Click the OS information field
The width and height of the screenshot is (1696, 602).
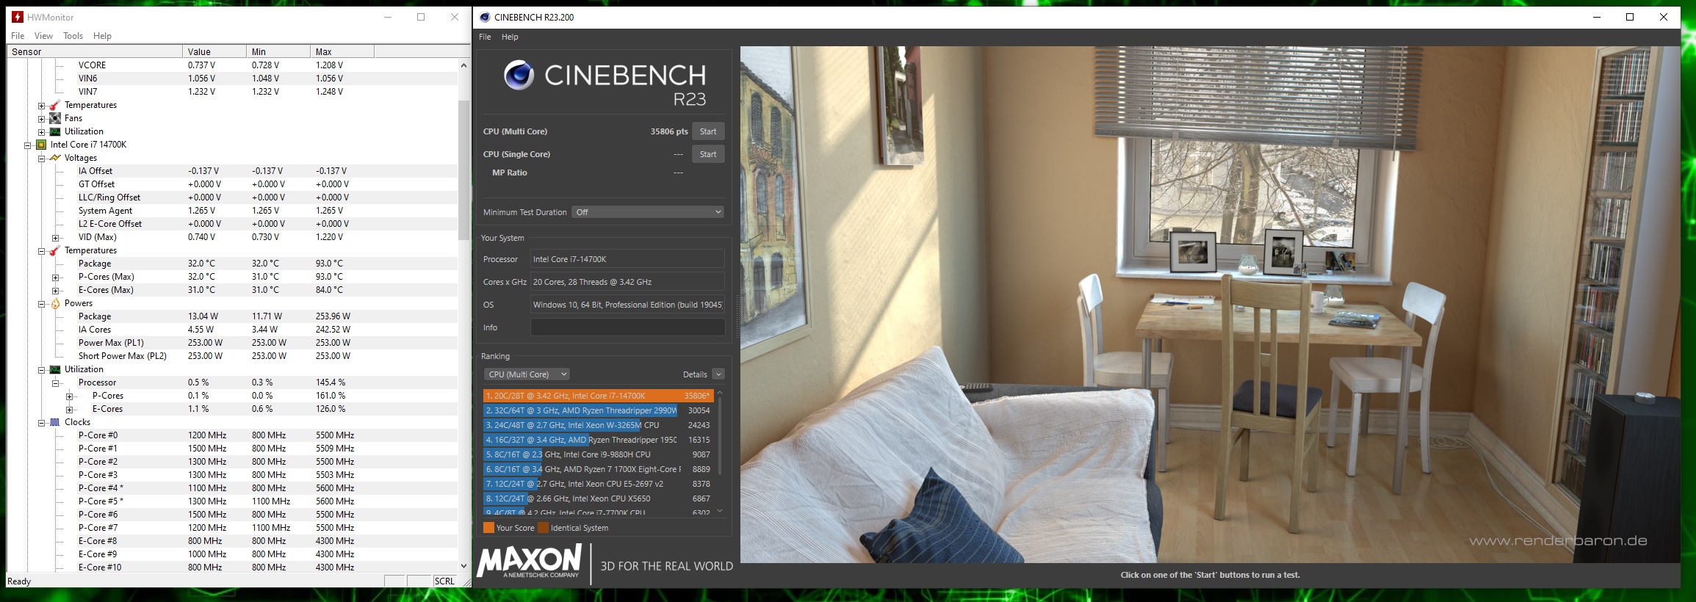(627, 305)
